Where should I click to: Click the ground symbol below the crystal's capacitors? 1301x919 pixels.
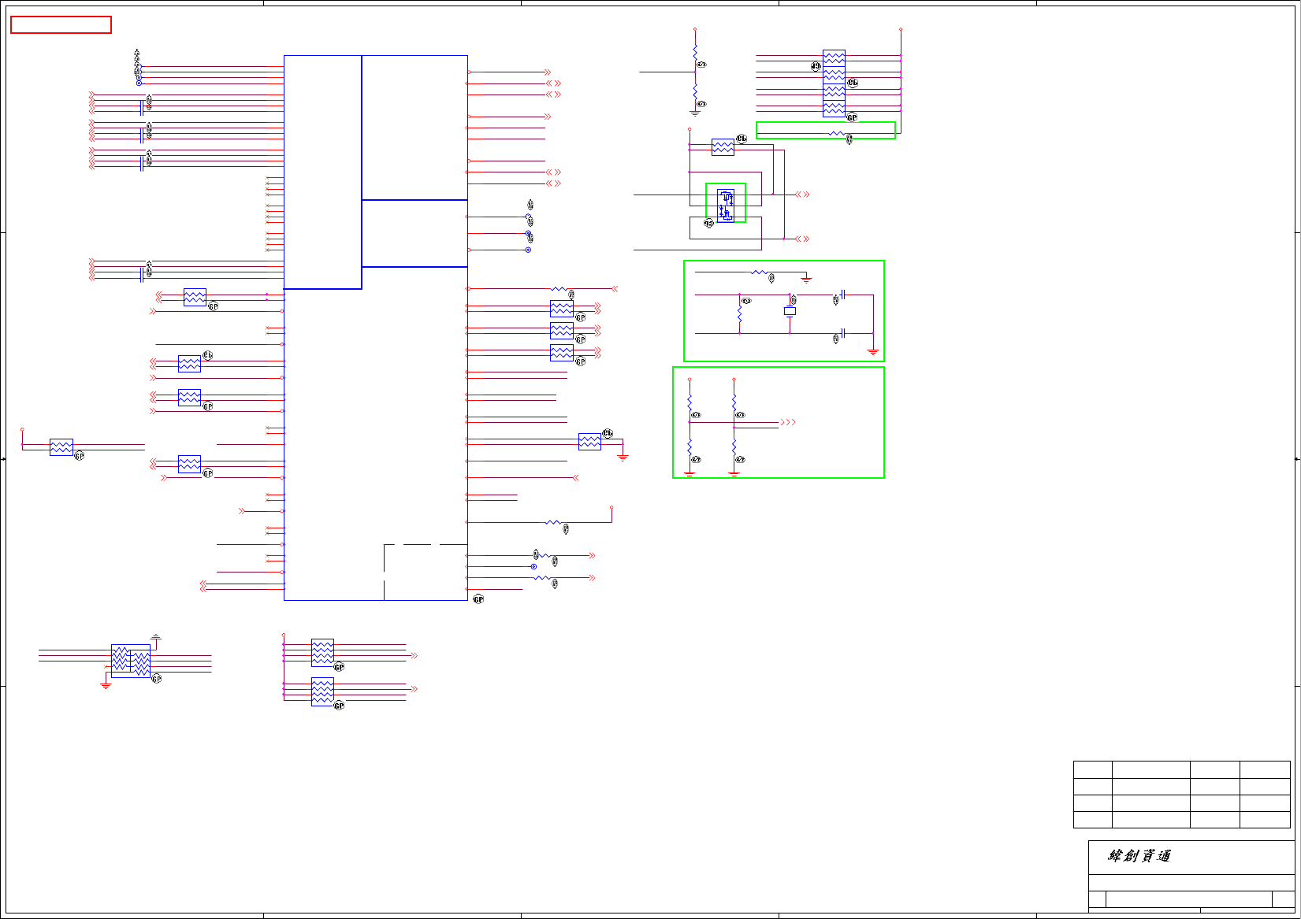[x=873, y=351]
